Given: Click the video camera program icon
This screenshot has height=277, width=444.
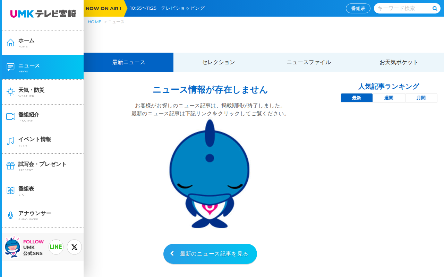Looking at the screenshot, I should [x=10, y=116].
